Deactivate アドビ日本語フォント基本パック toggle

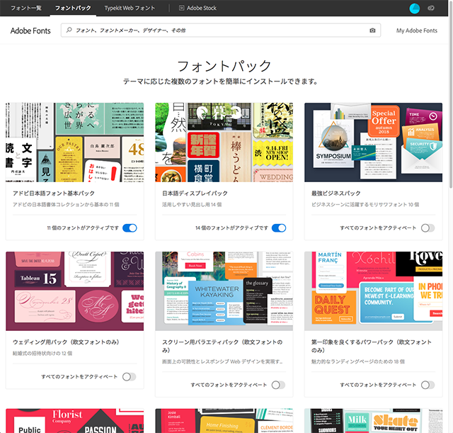130,228
